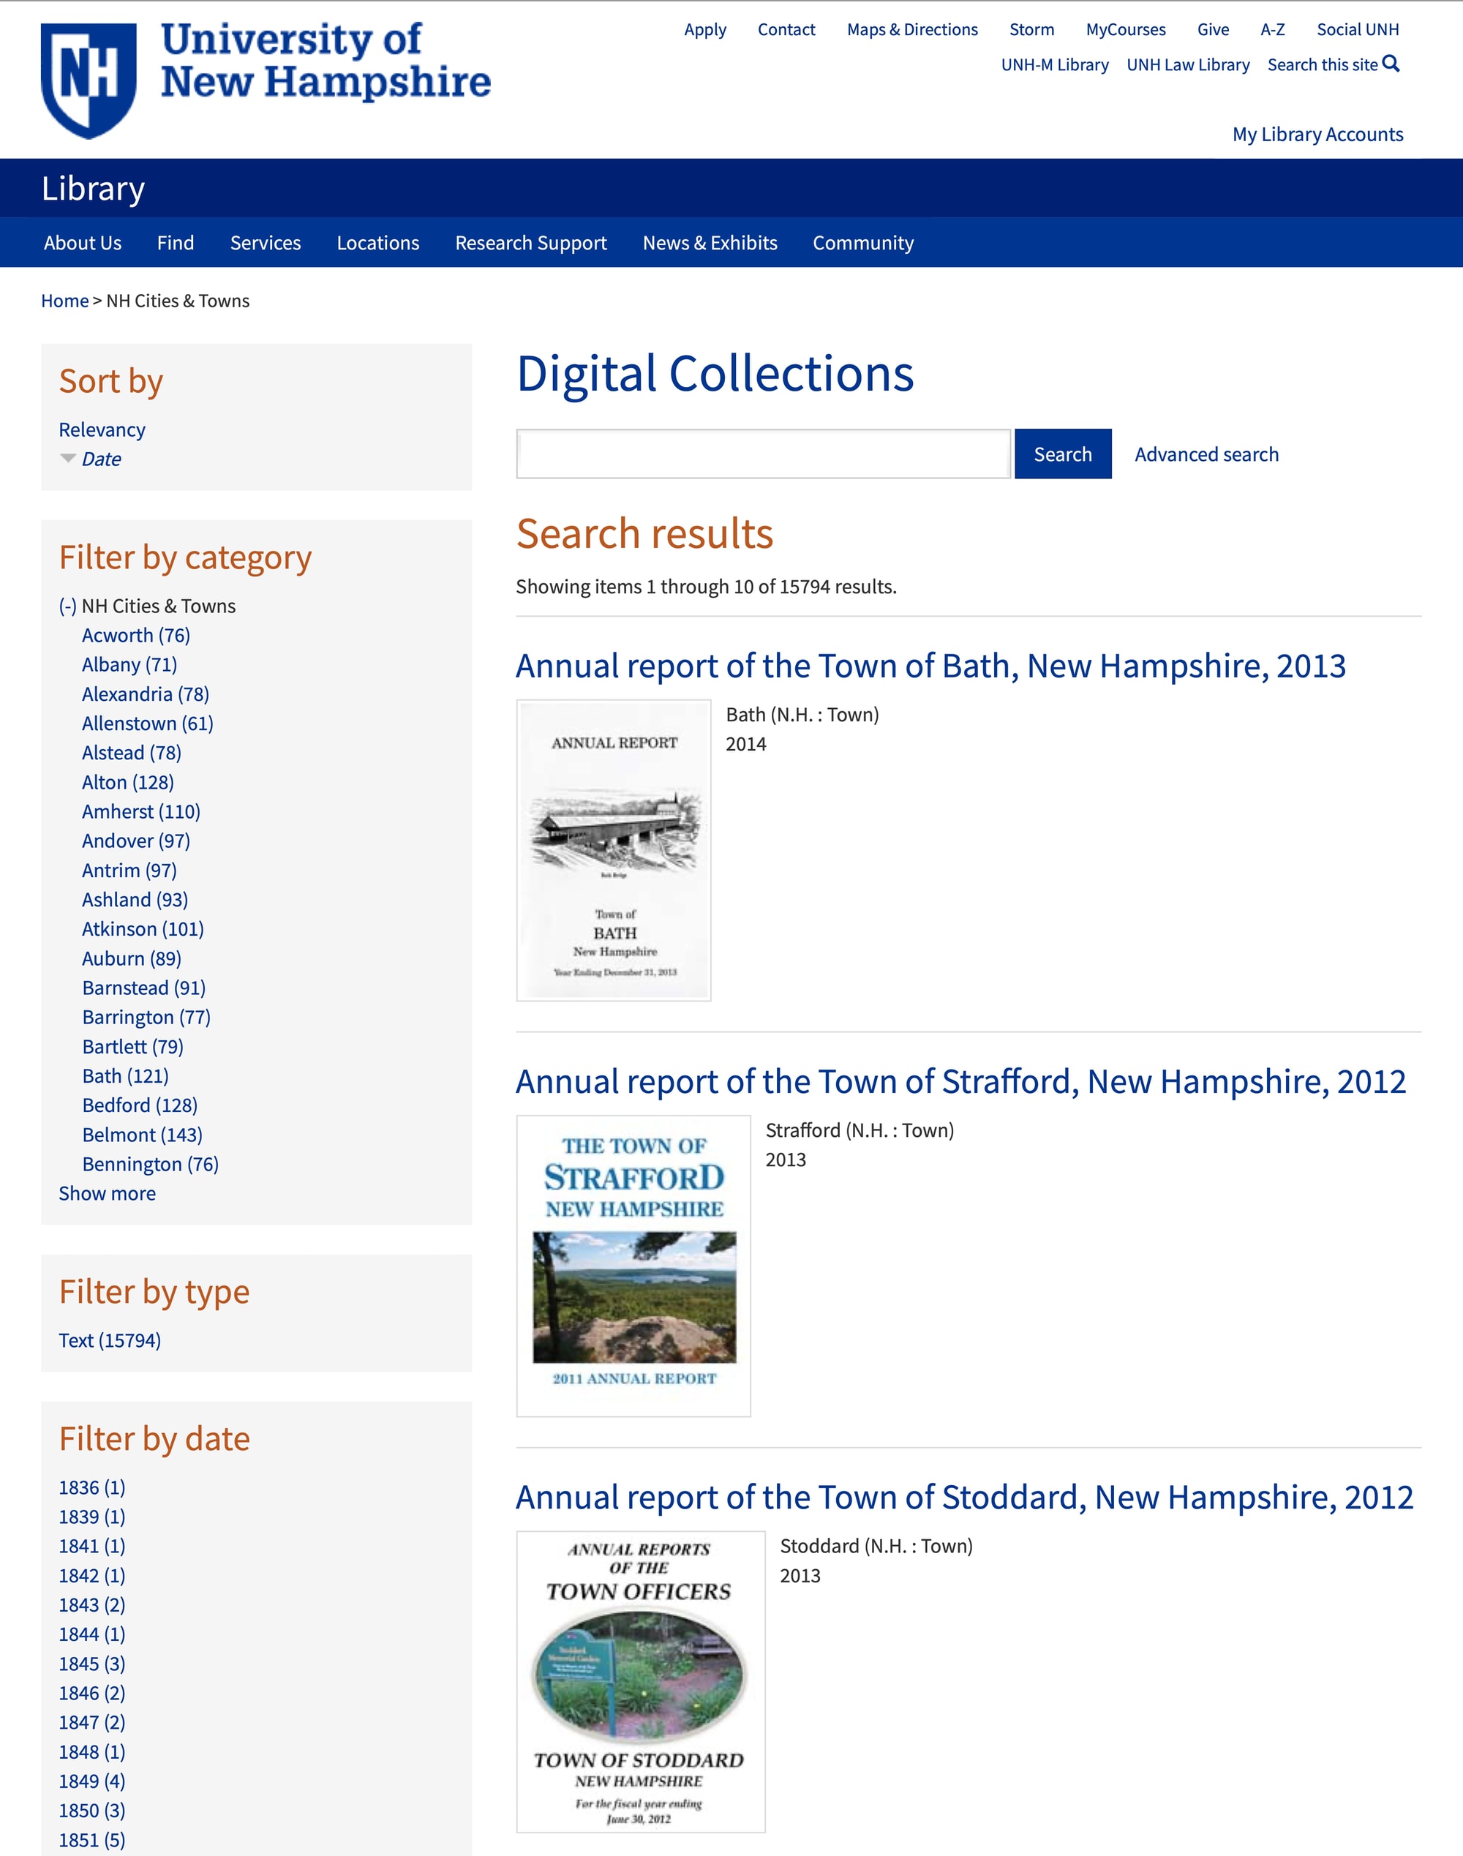Click the Search button
The image size is (1463, 1856).
pos(1062,454)
